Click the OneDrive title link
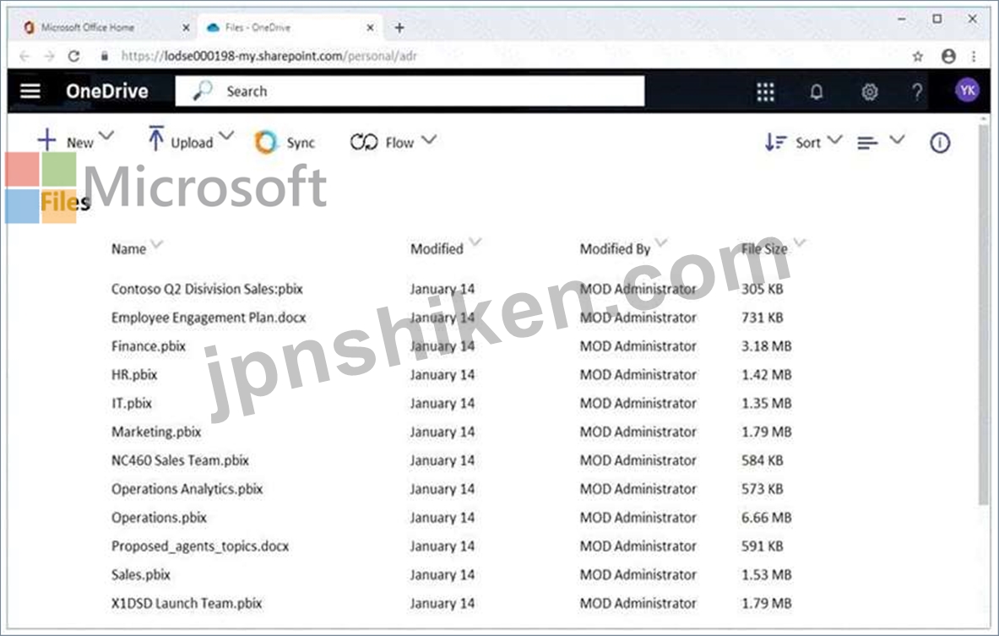The image size is (999, 636). coord(107,91)
